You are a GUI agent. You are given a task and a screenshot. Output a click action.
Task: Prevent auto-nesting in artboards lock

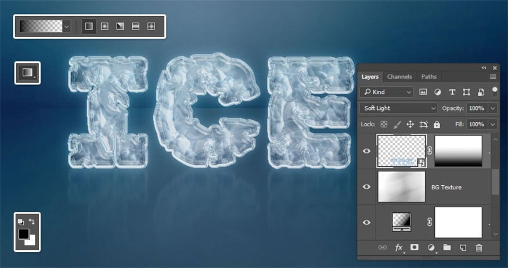point(423,124)
